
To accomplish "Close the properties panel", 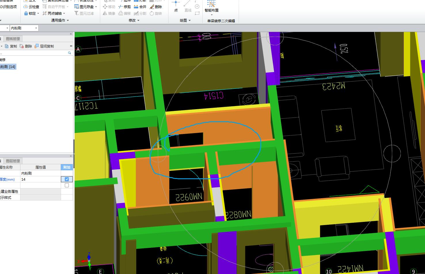I will click(71, 156).
